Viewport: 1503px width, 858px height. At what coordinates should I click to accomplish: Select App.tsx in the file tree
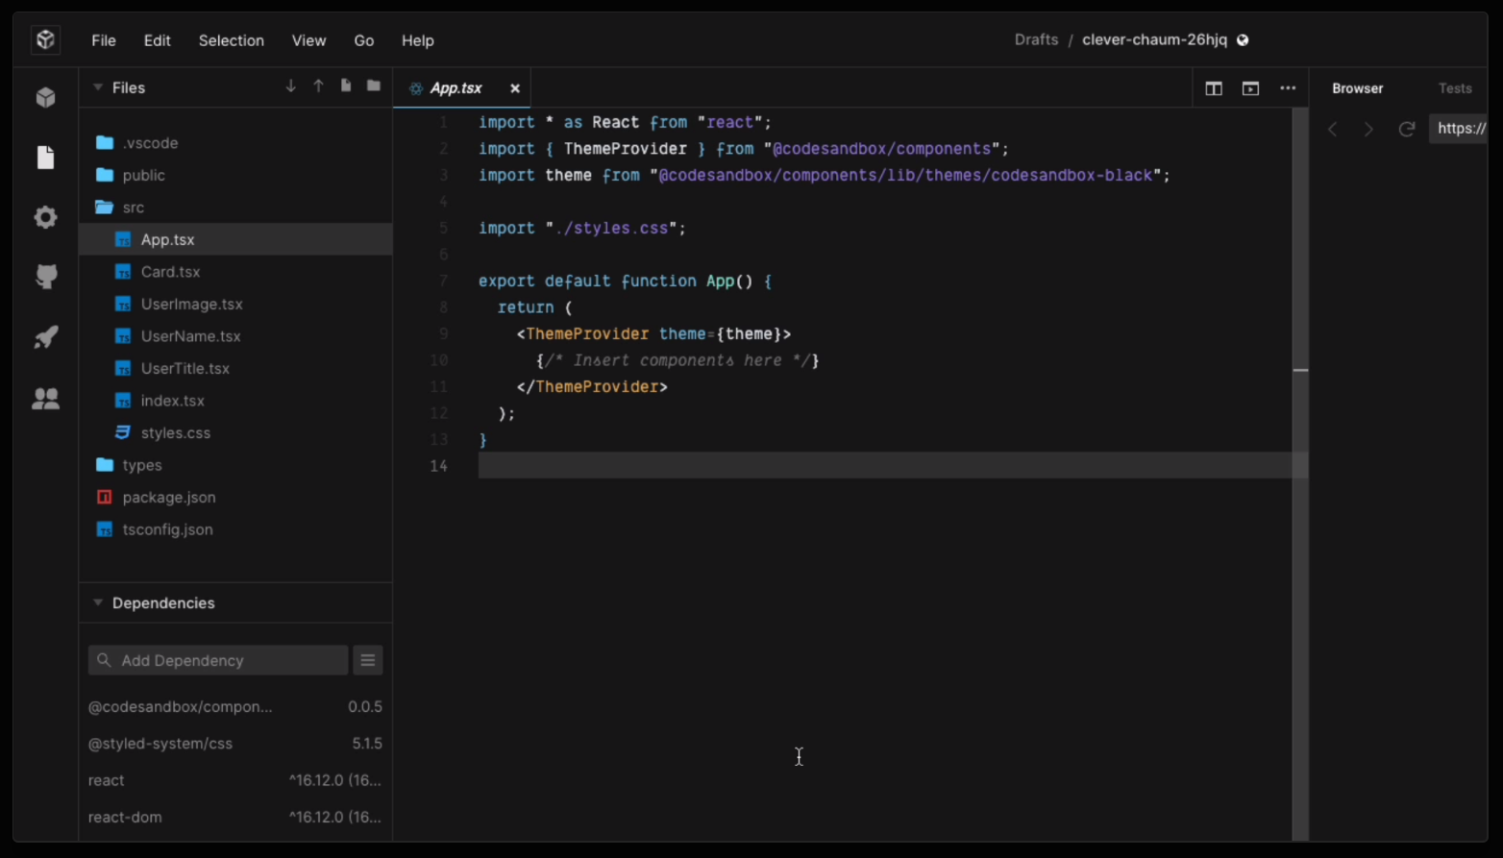coord(235,239)
